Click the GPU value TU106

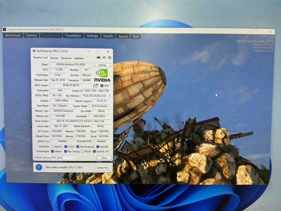(59, 69)
